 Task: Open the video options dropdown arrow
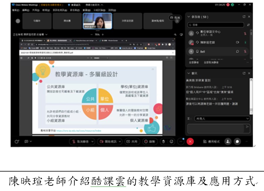[x=119, y=142]
